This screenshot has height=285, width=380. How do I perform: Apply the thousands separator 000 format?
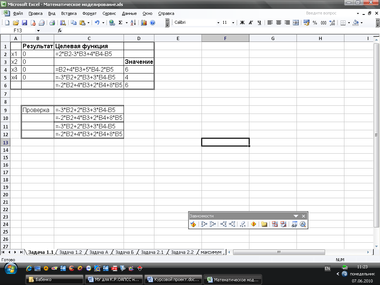point(324,23)
